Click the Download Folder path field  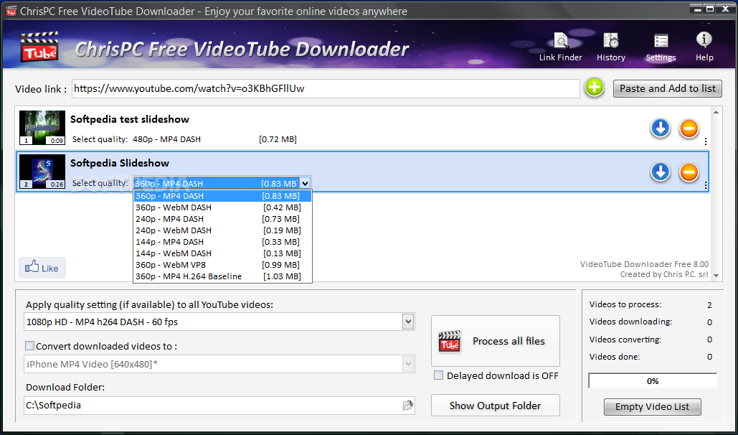[x=219, y=406]
